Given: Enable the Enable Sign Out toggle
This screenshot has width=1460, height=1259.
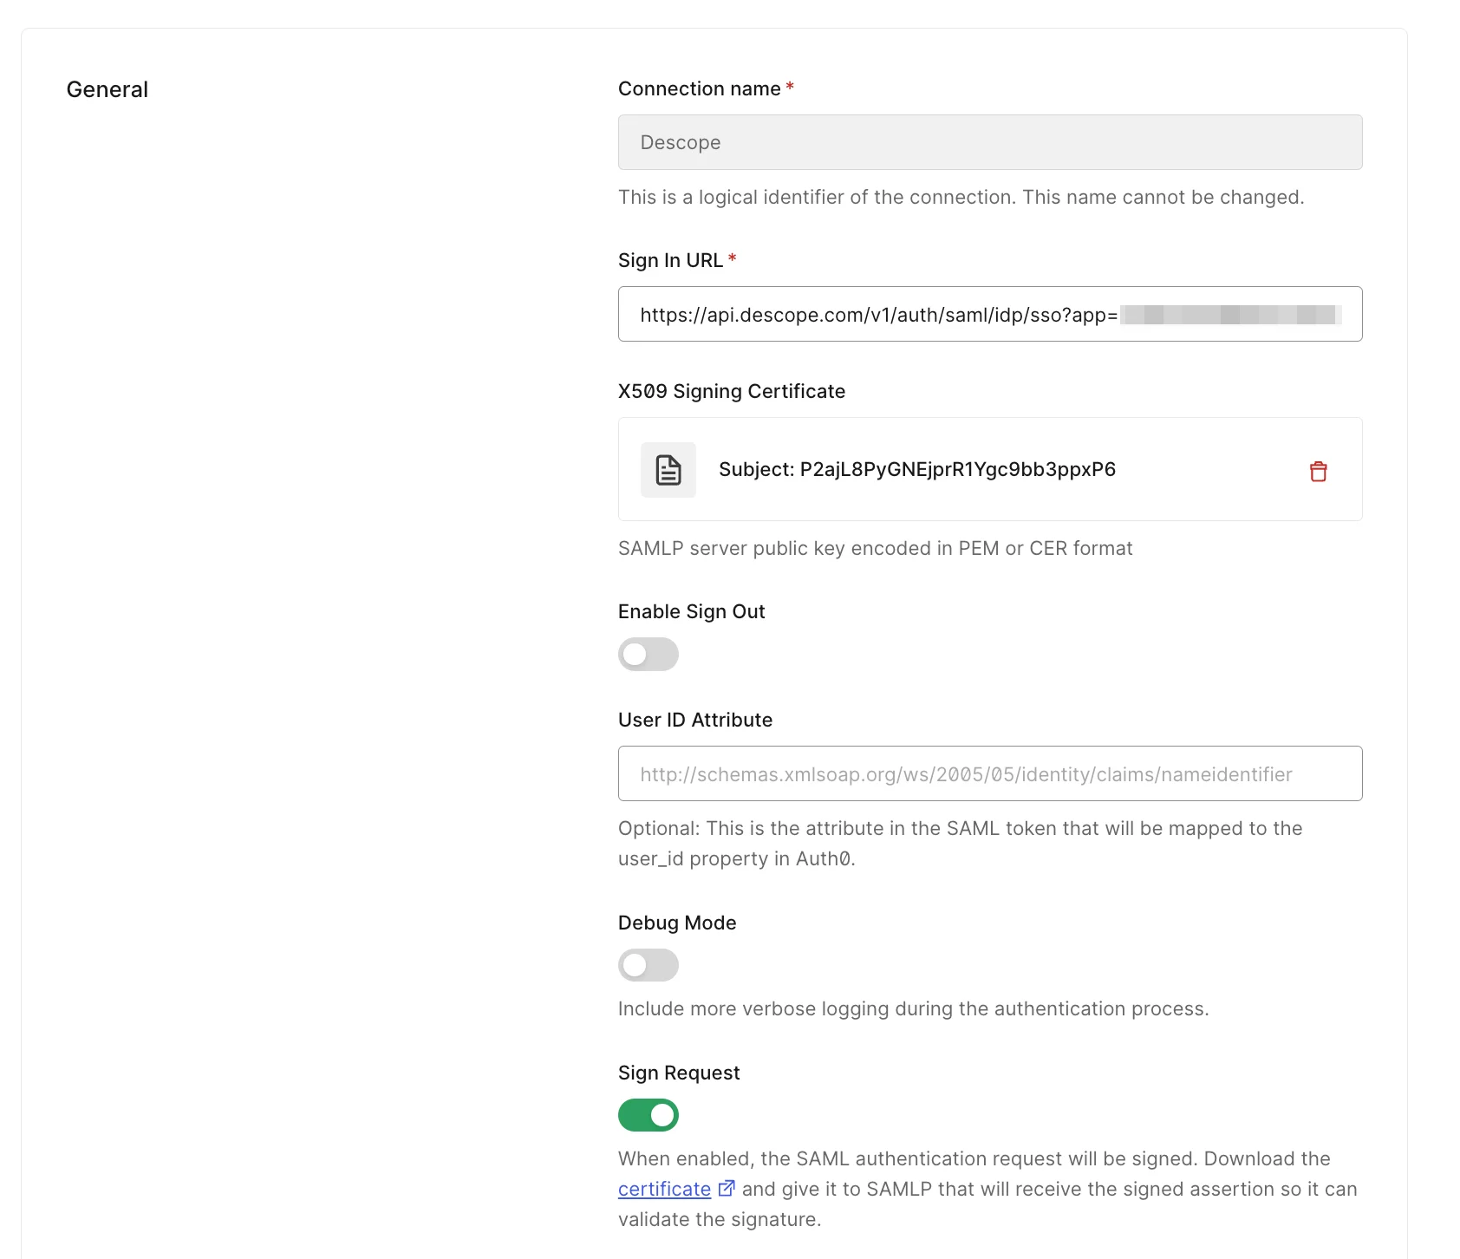Looking at the screenshot, I should point(648,655).
